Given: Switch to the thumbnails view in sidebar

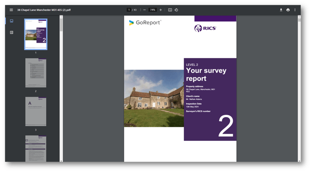Looking at the screenshot, I should [11, 21].
